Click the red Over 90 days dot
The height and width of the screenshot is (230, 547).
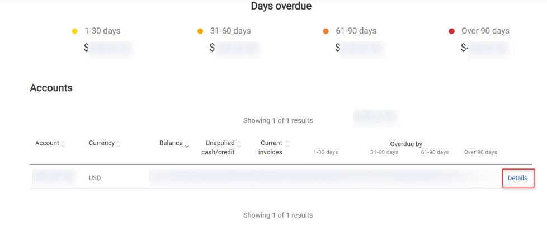451,31
